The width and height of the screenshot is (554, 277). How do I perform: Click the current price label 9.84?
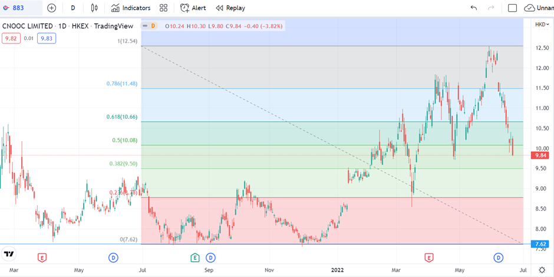542,155
